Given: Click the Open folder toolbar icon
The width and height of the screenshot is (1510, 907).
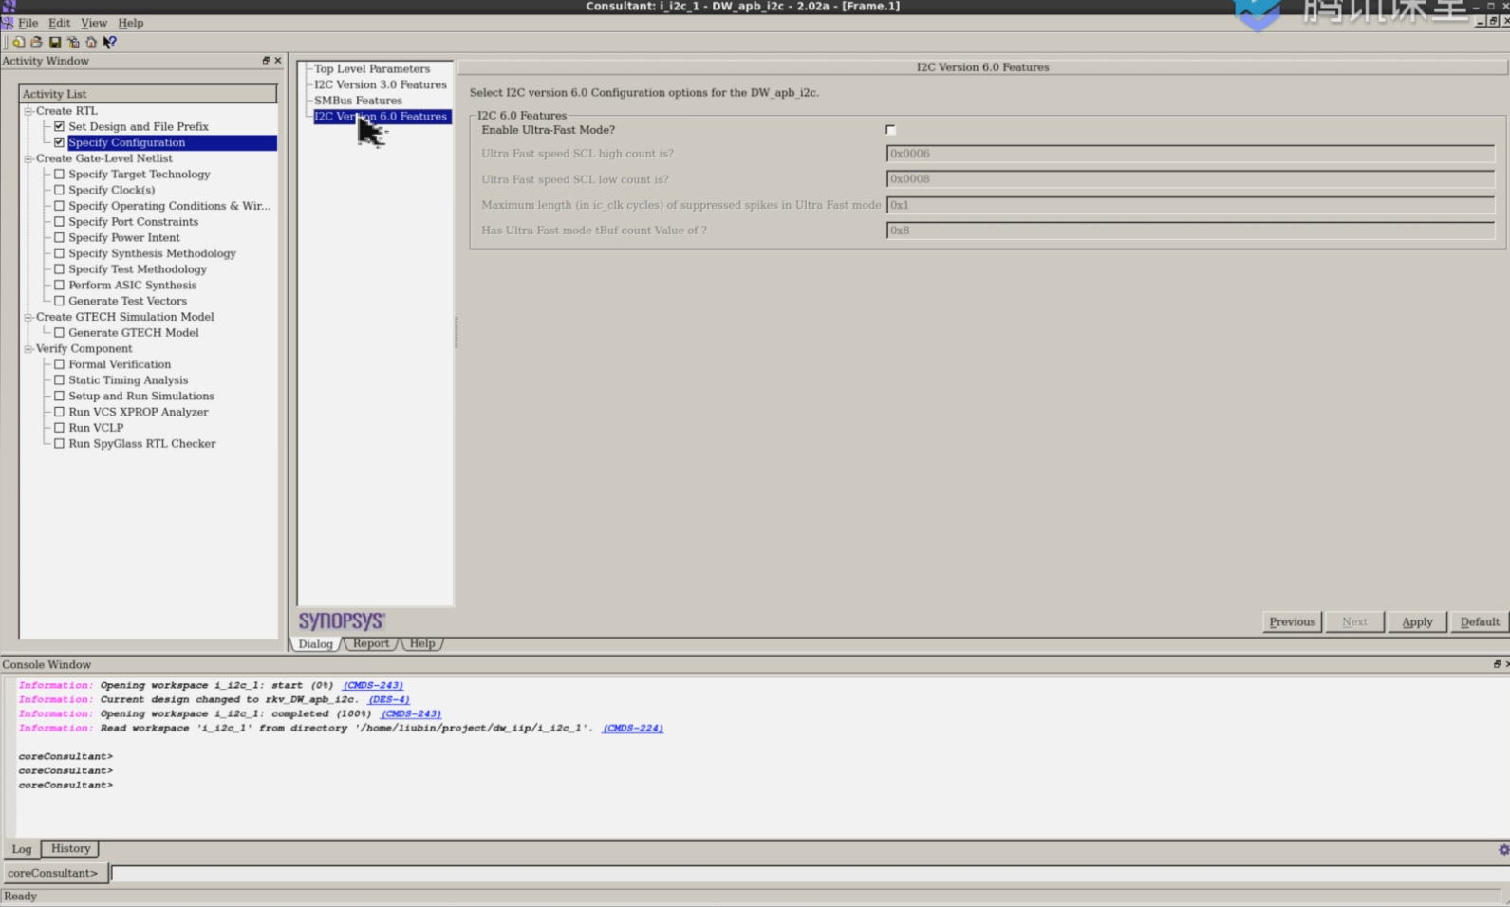Looking at the screenshot, I should (x=36, y=42).
